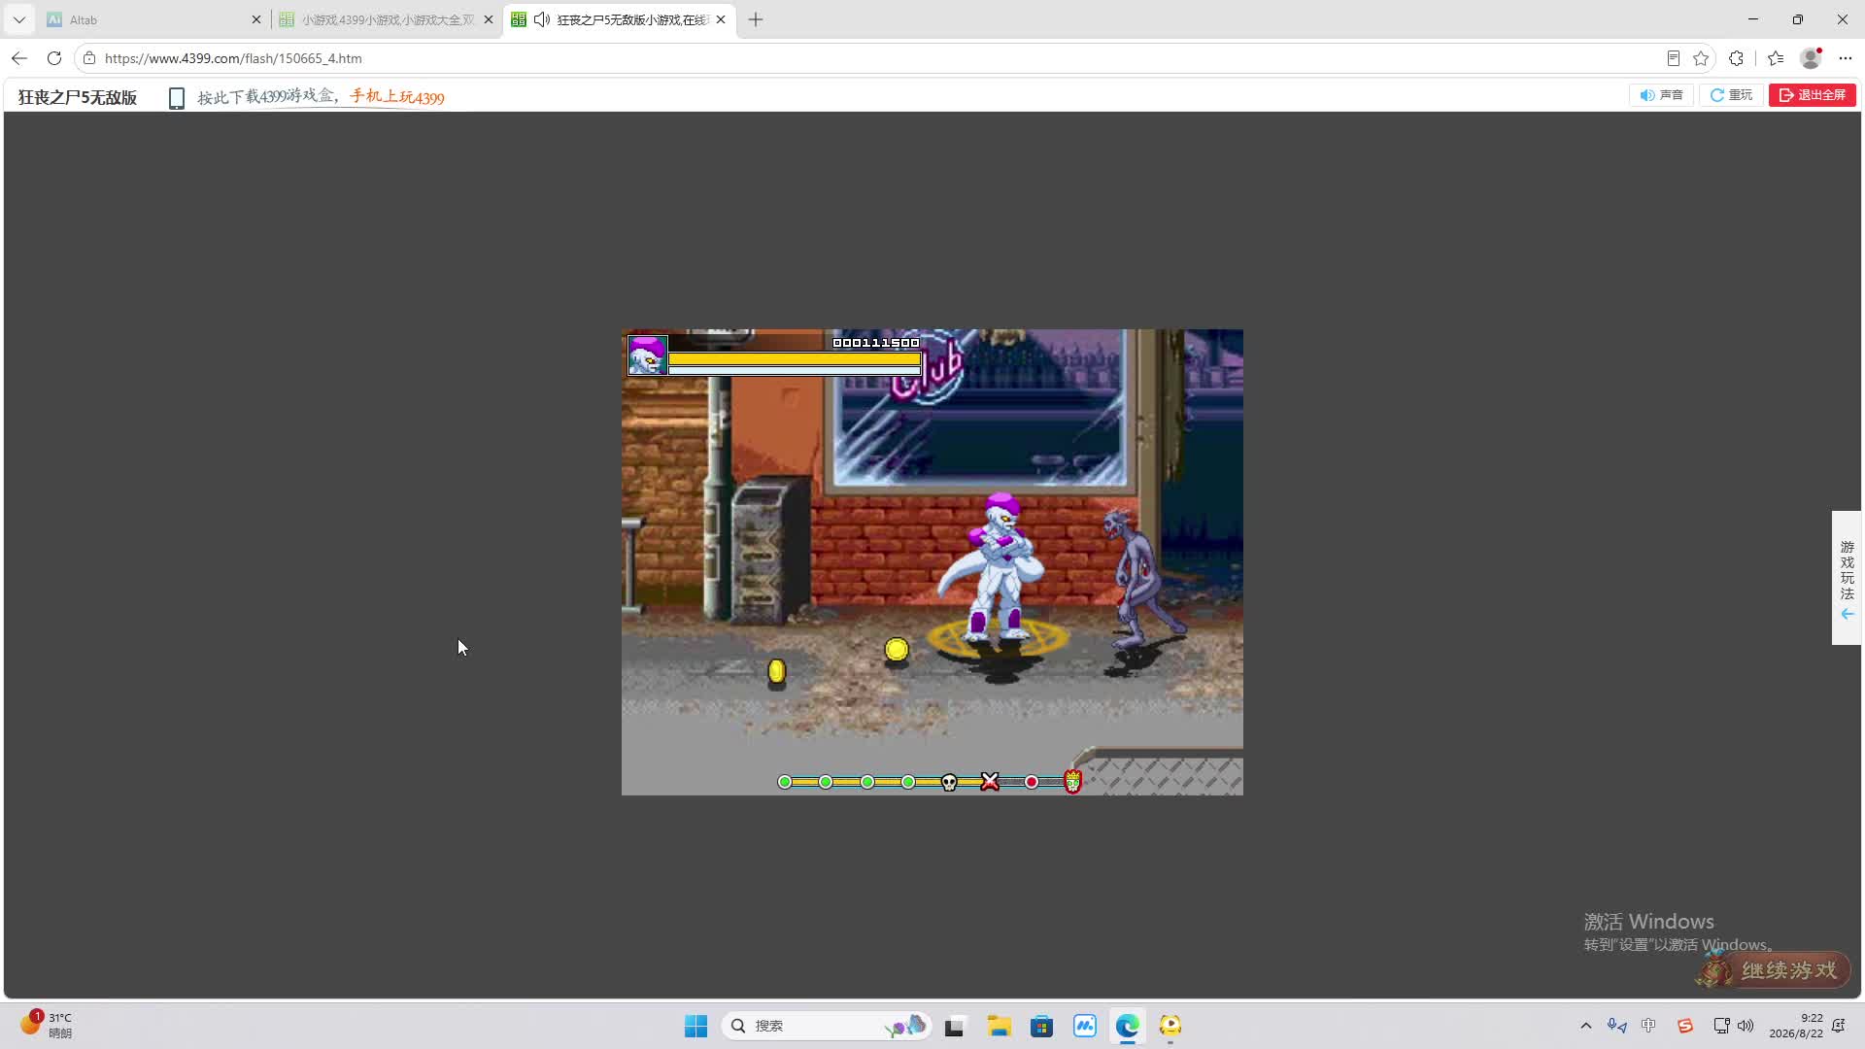Viewport: 1865px width, 1049px height.
Task: Open the browser profile avatar
Action: click(x=1811, y=58)
